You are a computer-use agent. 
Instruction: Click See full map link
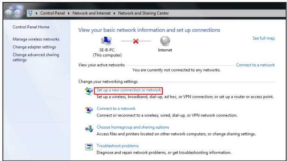(263, 38)
